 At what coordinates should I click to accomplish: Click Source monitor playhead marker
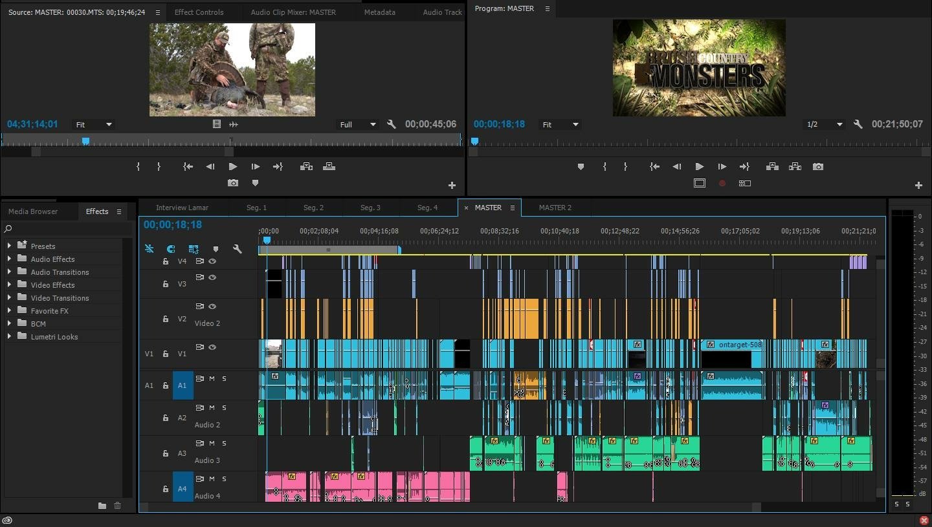85,141
